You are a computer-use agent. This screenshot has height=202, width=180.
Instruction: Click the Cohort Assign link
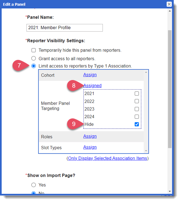pyautogui.click(x=90, y=75)
